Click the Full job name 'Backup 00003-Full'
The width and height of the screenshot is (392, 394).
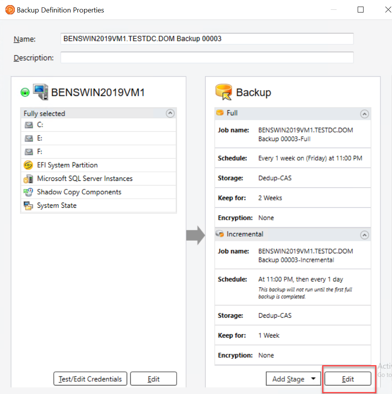coord(284,139)
